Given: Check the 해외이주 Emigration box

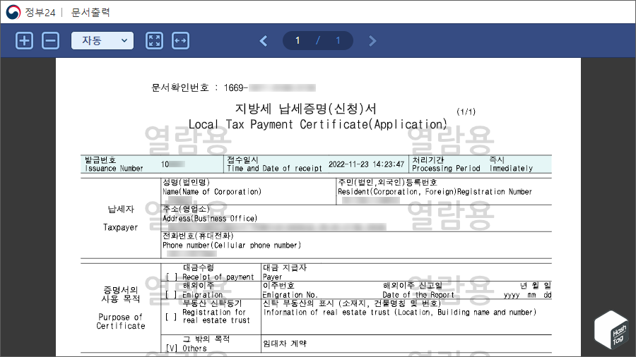Looking at the screenshot, I should 172,295.
